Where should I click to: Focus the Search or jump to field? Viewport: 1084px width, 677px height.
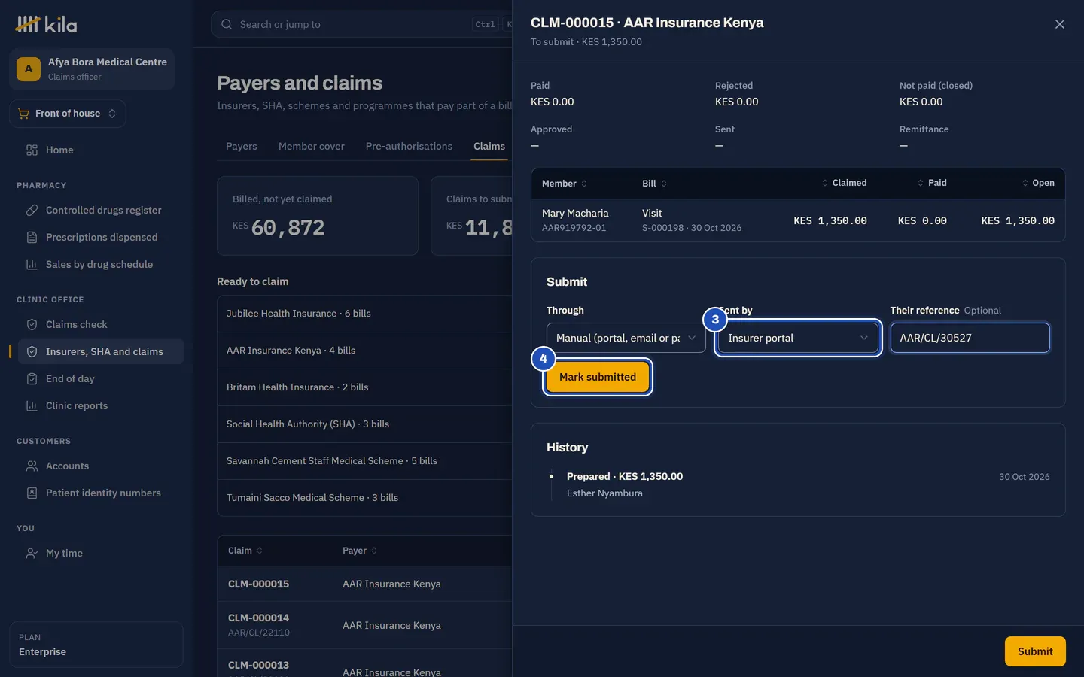click(x=361, y=24)
